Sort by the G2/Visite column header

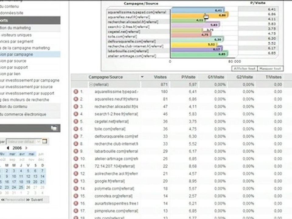tap(245, 77)
